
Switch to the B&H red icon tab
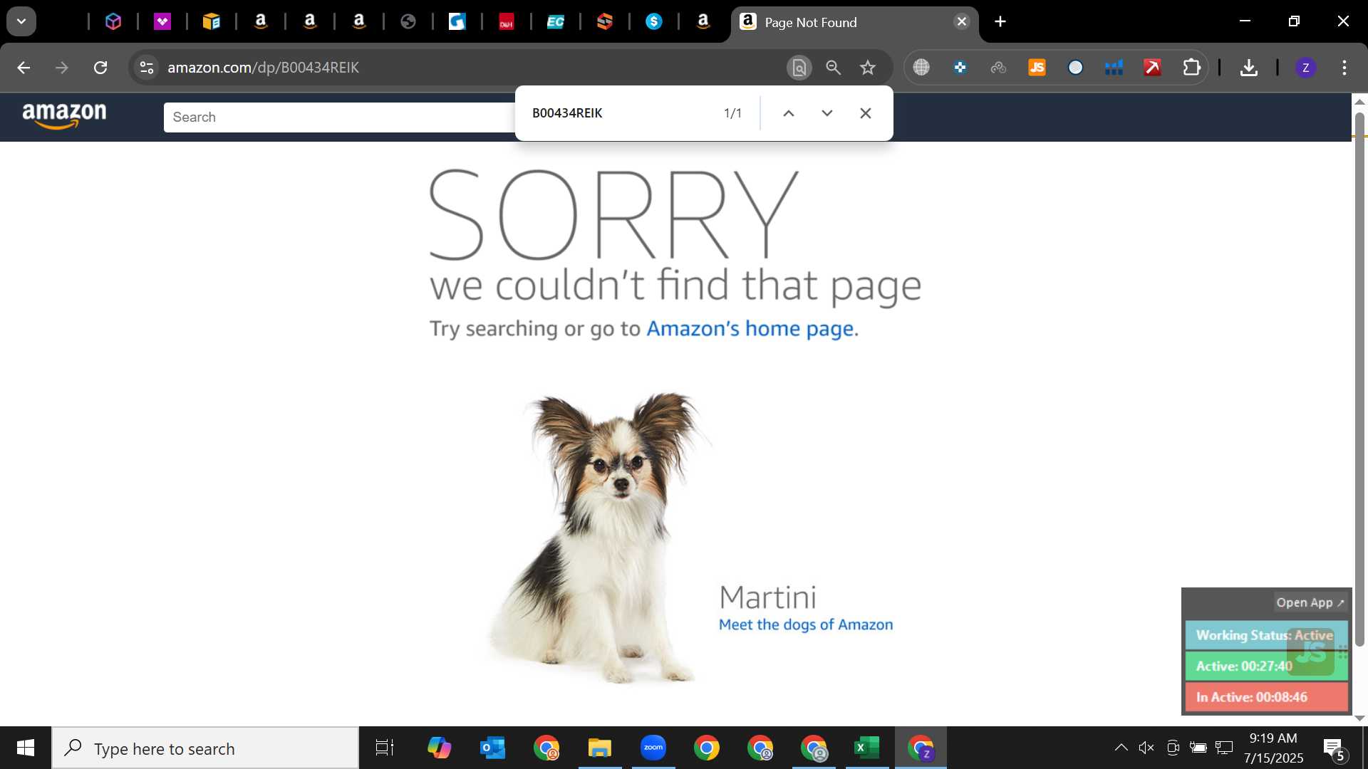click(x=507, y=22)
